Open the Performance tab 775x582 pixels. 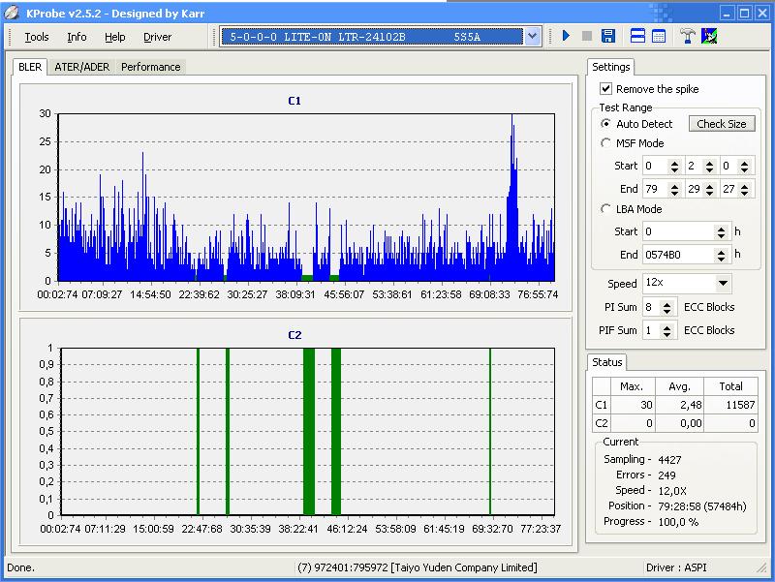pyautogui.click(x=150, y=67)
